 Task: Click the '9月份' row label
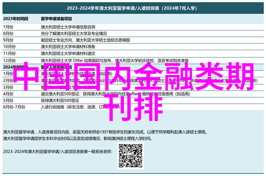(8, 40)
